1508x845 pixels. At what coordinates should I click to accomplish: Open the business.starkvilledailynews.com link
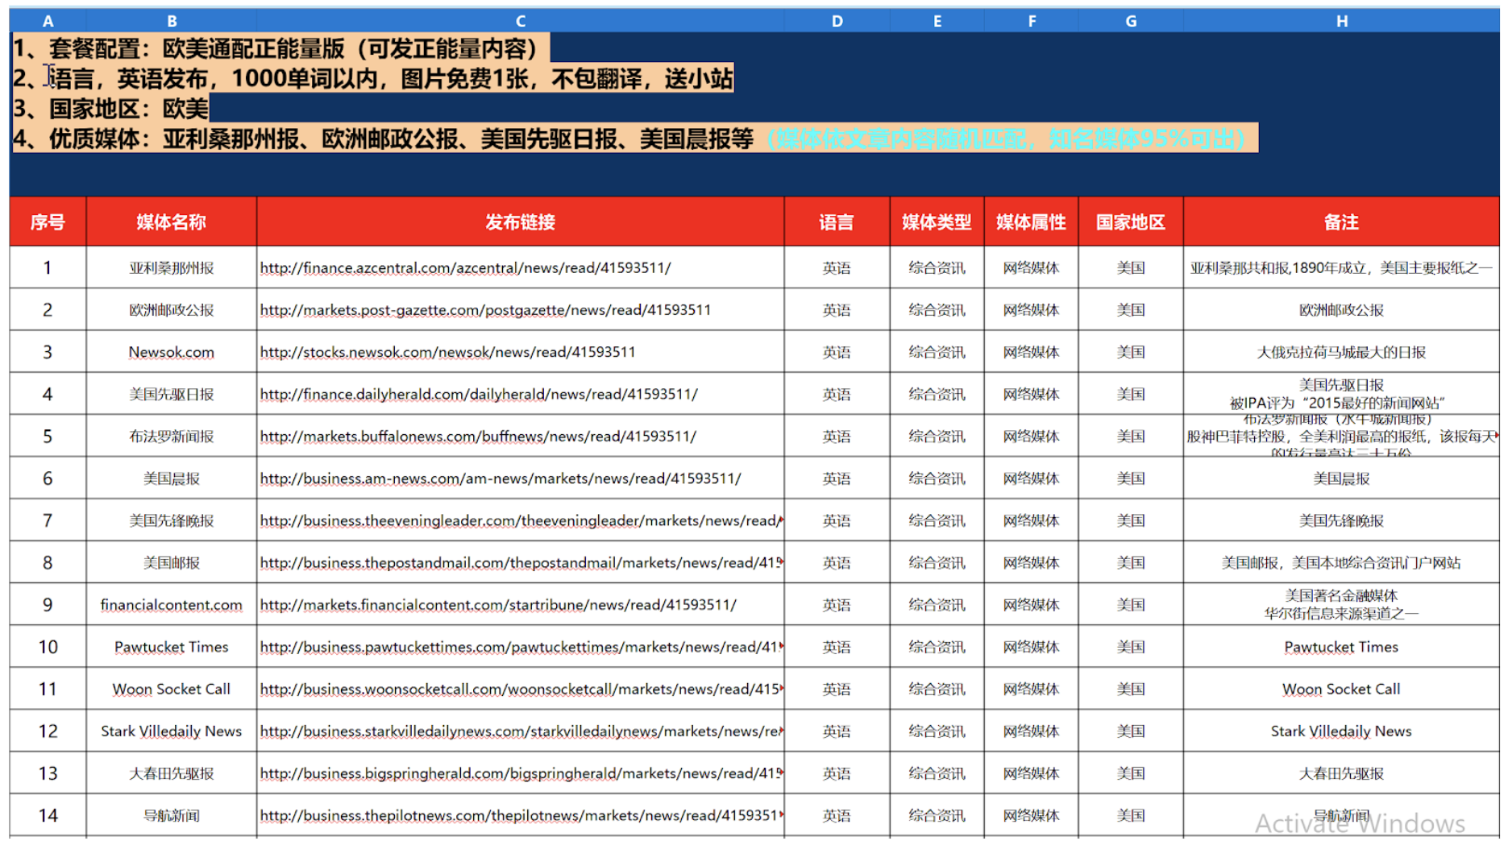(x=521, y=731)
